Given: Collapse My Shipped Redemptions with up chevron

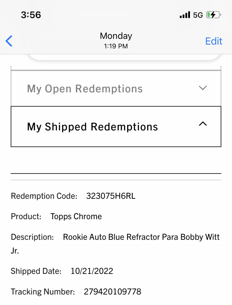Looking at the screenshot, I should (x=203, y=124).
